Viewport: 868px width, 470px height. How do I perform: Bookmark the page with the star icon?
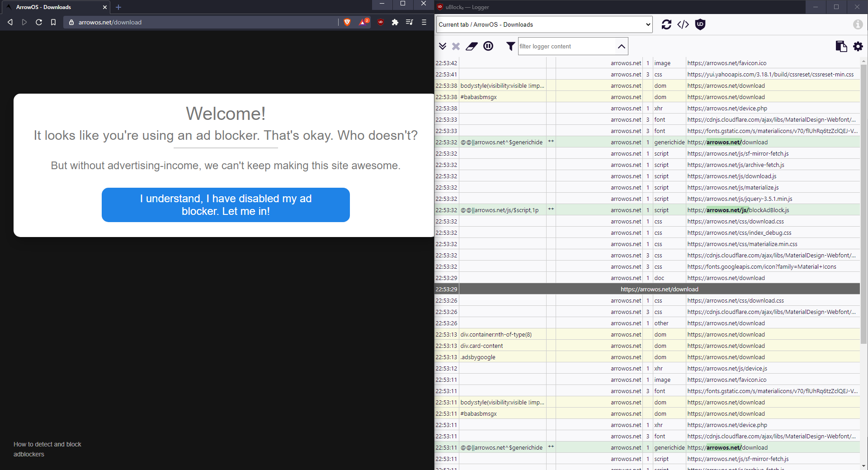pyautogui.click(x=53, y=22)
